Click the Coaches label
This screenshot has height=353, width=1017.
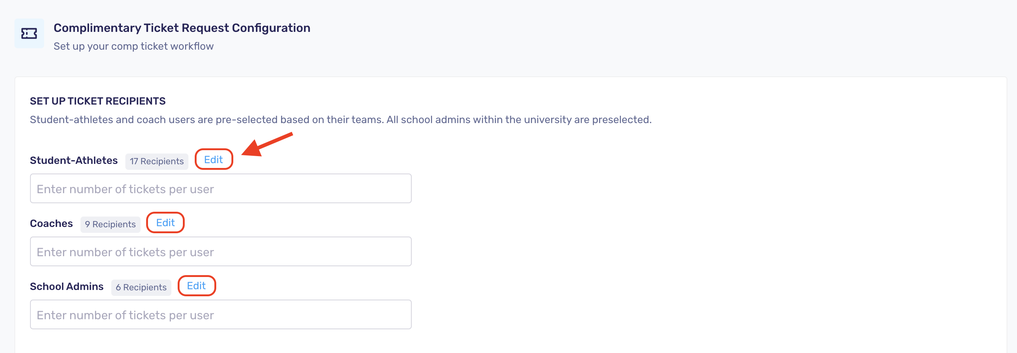click(51, 224)
